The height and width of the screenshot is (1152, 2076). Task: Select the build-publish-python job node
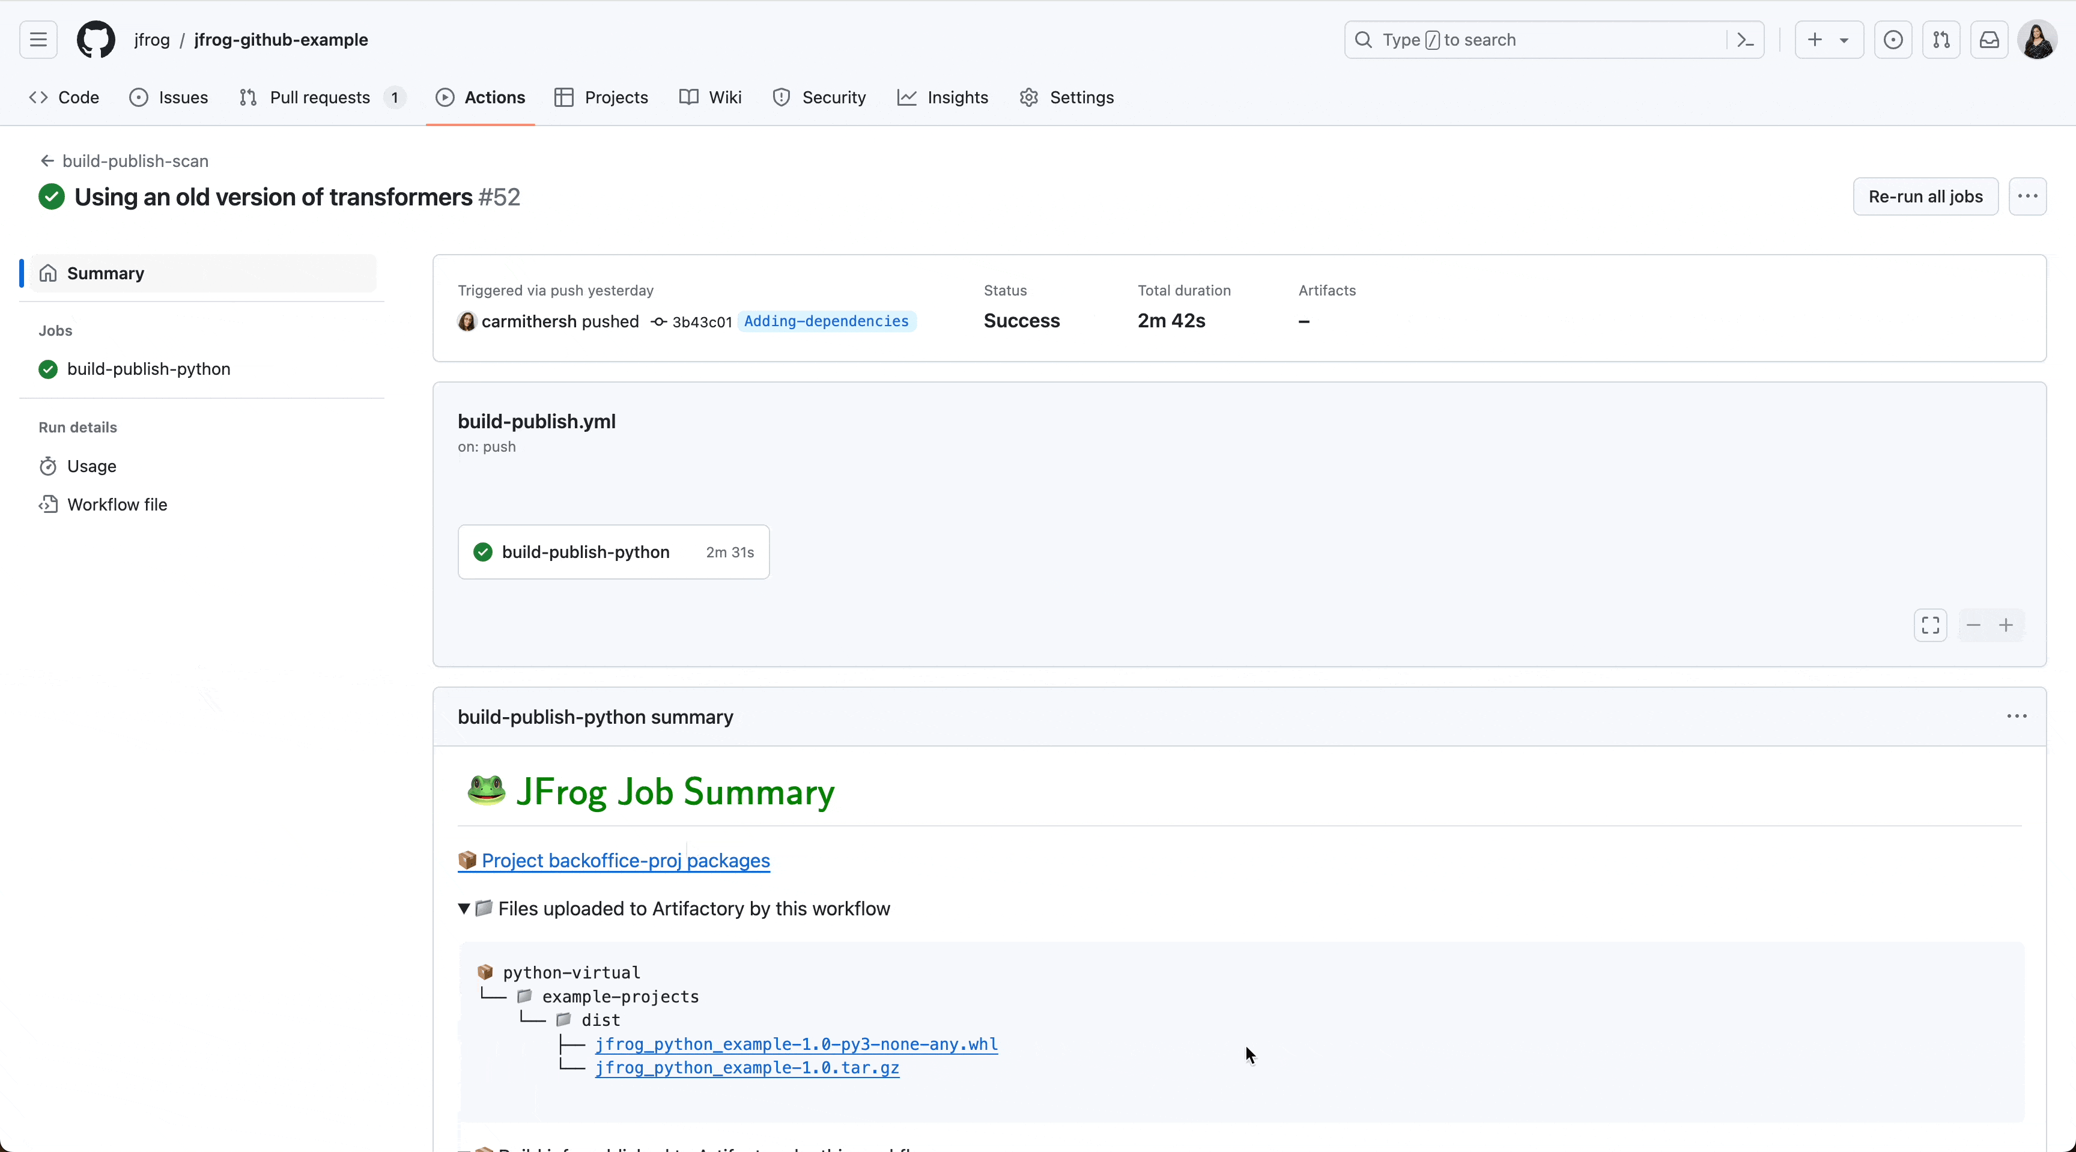[x=613, y=552]
